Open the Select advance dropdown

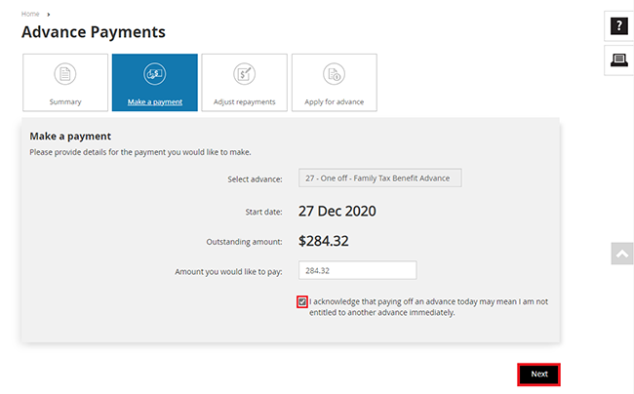tap(380, 177)
